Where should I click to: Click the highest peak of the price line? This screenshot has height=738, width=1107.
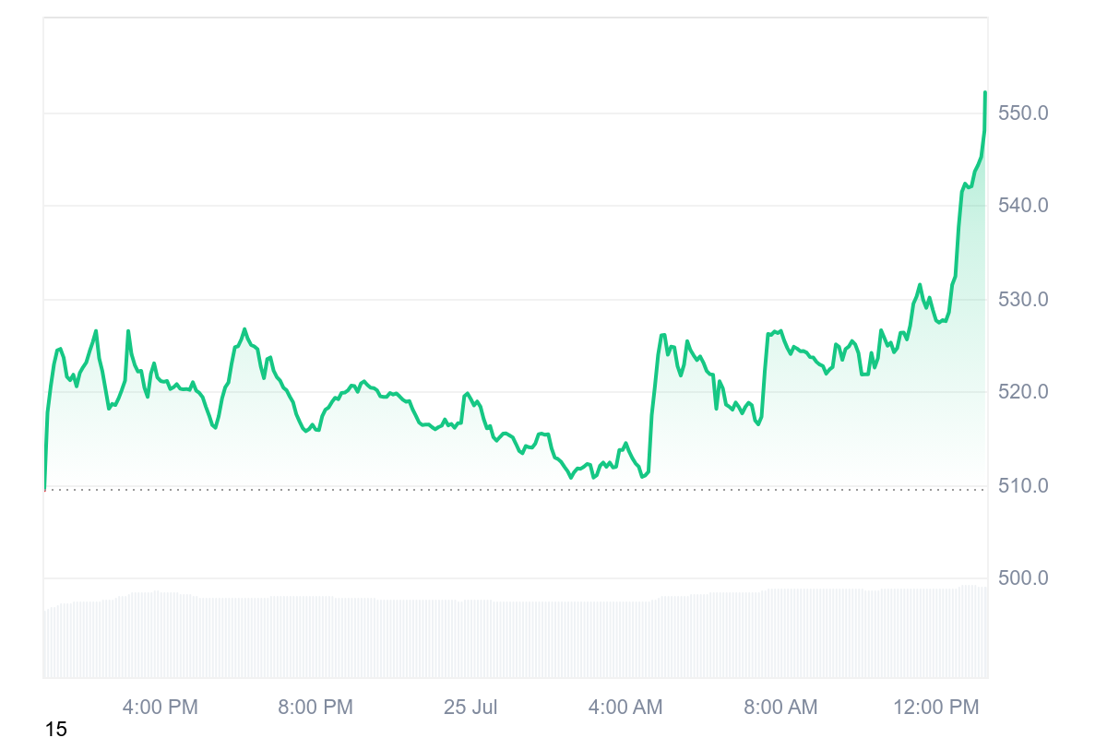[985, 93]
